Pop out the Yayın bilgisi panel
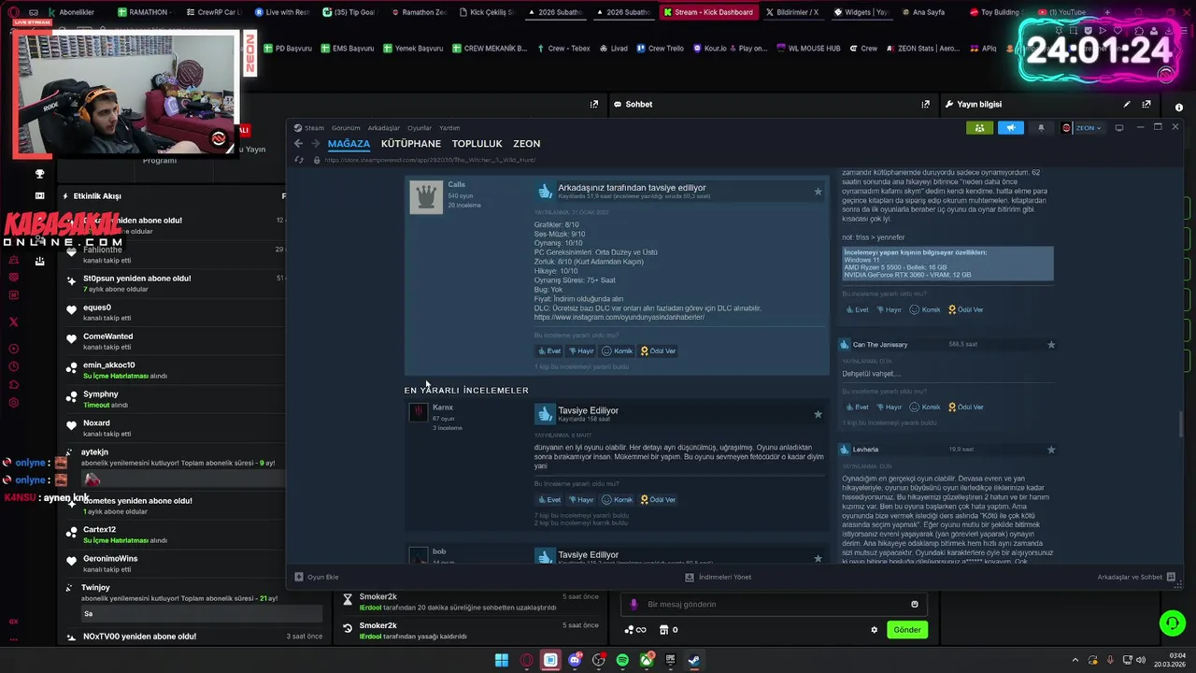Image resolution: width=1196 pixels, height=673 pixels. 1146,105
